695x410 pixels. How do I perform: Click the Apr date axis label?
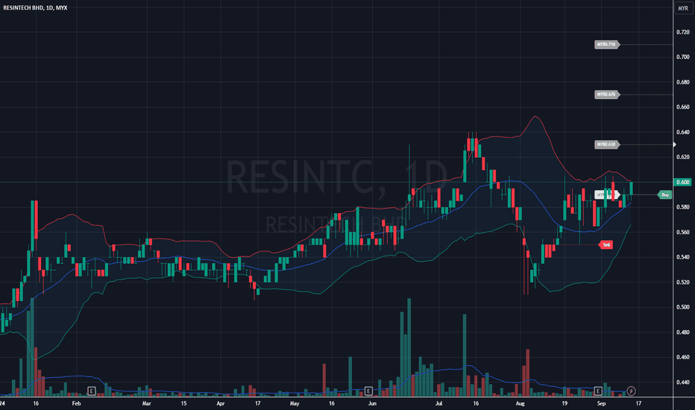220,403
